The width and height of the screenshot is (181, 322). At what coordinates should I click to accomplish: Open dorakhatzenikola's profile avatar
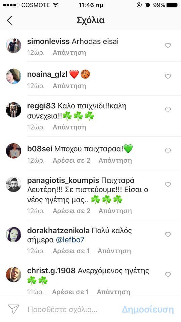(x=13, y=234)
